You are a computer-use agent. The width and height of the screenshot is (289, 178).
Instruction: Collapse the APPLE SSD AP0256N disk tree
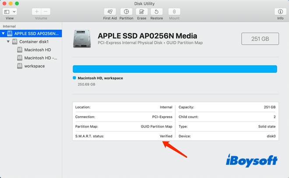(x=4, y=33)
